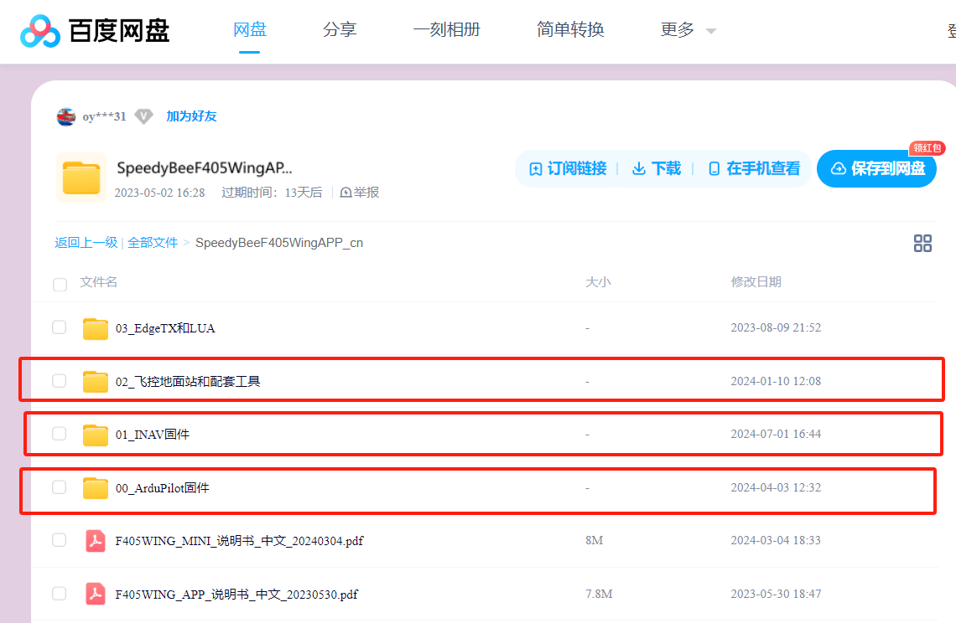This screenshot has height=623, width=956.
Task: Click 订阅链接 button
Action: click(568, 168)
